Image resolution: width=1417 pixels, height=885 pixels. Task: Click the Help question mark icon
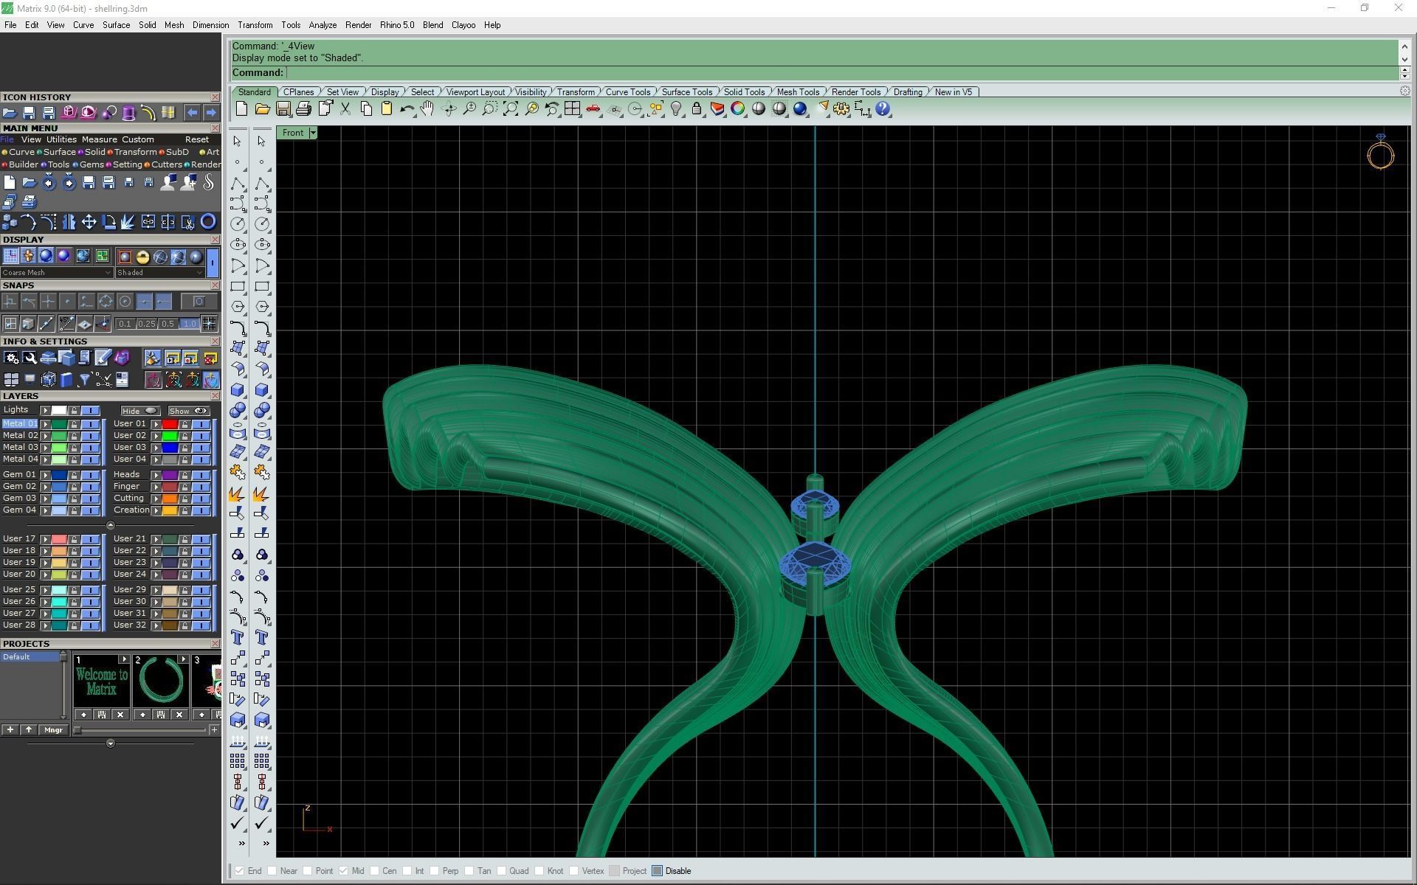(883, 109)
